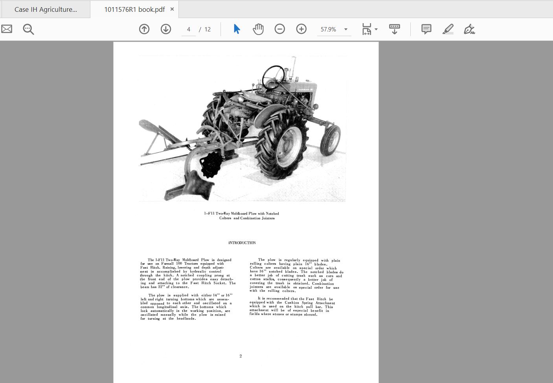Go to previous page with up arrow
553x383 pixels.
[144, 29]
